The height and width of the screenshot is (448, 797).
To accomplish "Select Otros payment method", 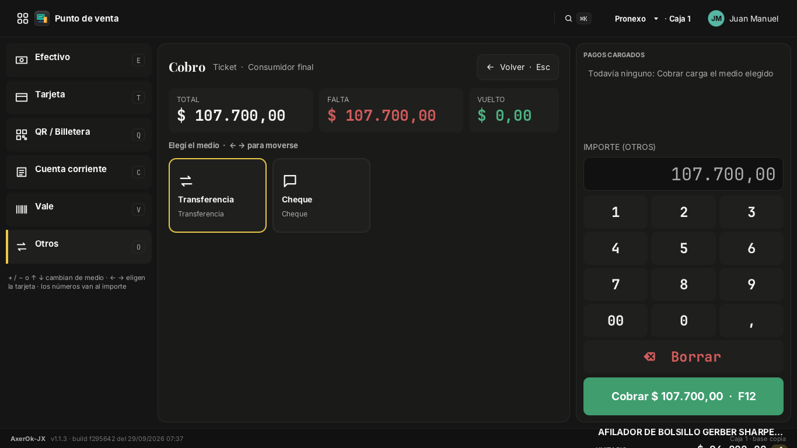I will click(79, 247).
